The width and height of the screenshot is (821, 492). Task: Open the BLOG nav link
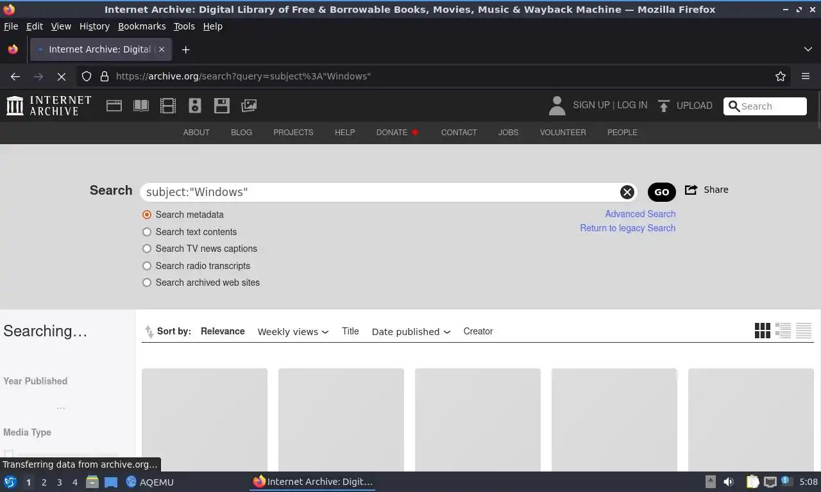(241, 133)
